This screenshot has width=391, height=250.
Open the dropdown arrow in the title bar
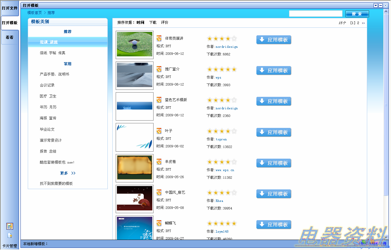pos(376,5)
